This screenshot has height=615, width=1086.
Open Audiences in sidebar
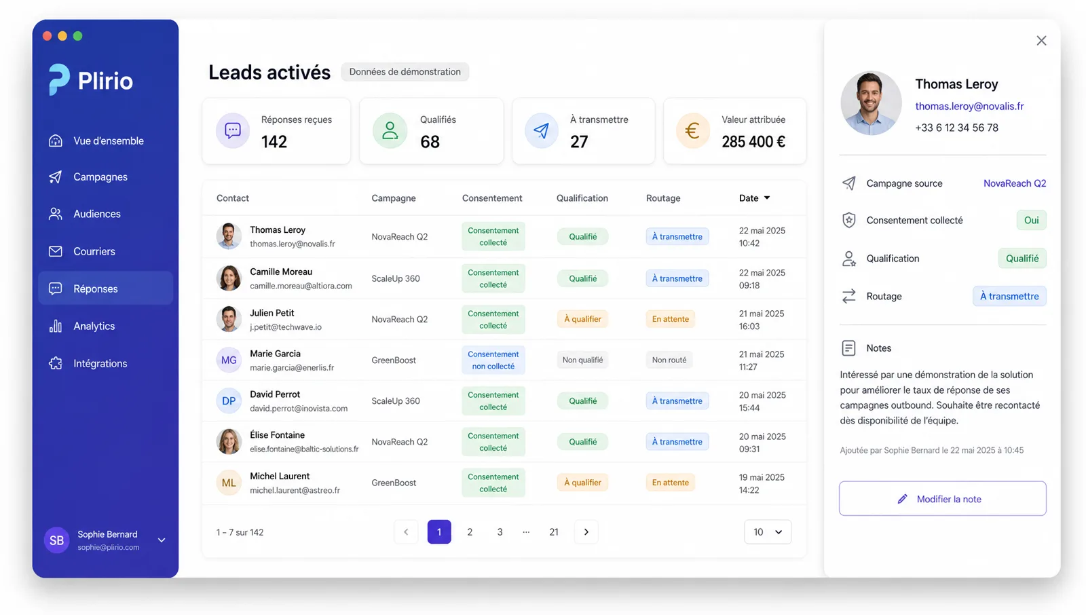[105, 214]
